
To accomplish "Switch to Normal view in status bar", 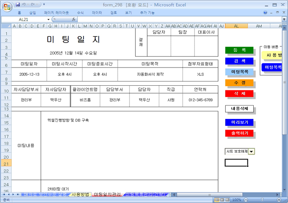I will pyautogui.click(x=216, y=200).
